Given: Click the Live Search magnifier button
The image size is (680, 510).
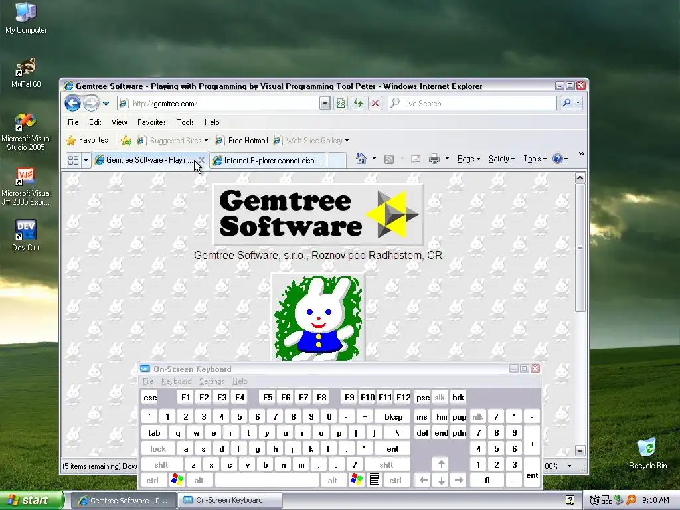Looking at the screenshot, I should click(566, 103).
